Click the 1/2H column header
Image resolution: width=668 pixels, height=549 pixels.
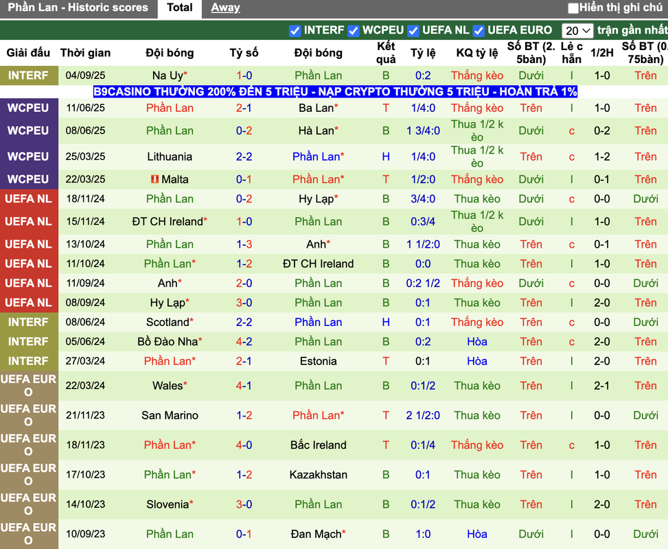(x=602, y=53)
